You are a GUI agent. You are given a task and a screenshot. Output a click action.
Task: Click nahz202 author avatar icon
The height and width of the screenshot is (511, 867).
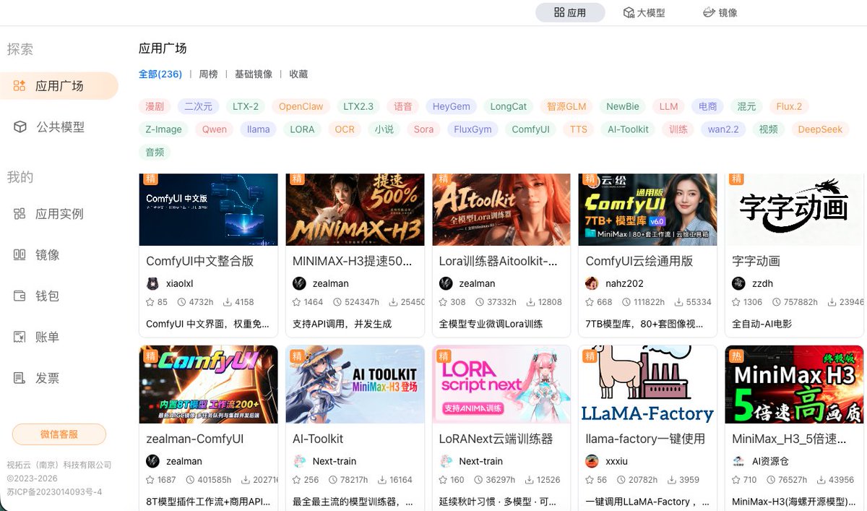(592, 283)
